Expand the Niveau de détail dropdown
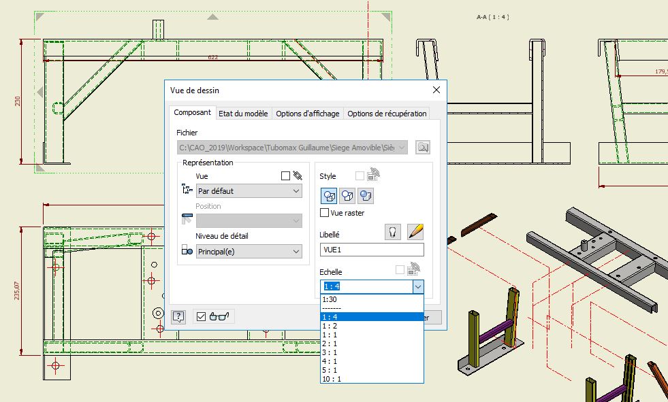 [x=249, y=252]
